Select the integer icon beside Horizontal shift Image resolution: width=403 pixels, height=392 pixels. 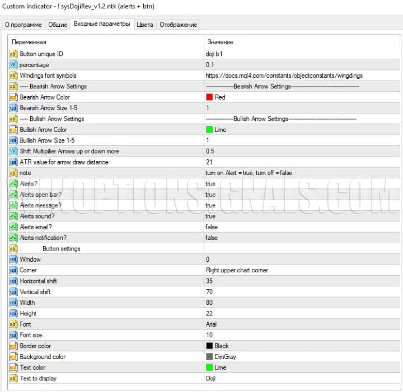click(13, 281)
